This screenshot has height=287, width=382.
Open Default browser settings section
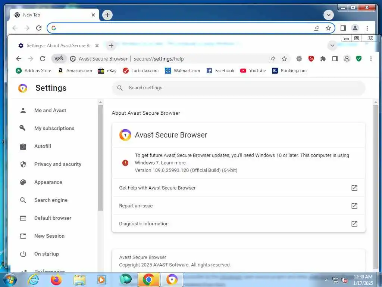(53, 218)
